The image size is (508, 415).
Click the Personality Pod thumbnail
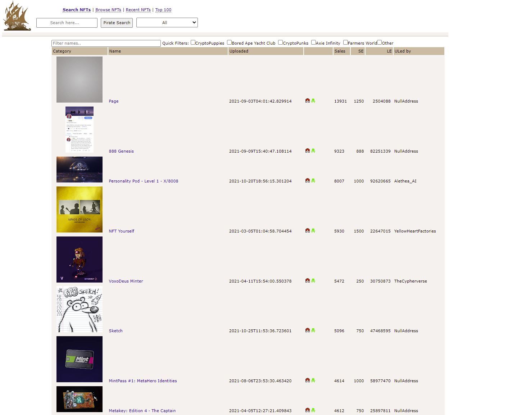pyautogui.click(x=80, y=170)
